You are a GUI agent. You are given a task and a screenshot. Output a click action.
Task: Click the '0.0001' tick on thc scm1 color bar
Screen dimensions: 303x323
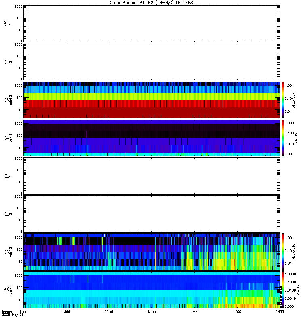click(290, 306)
